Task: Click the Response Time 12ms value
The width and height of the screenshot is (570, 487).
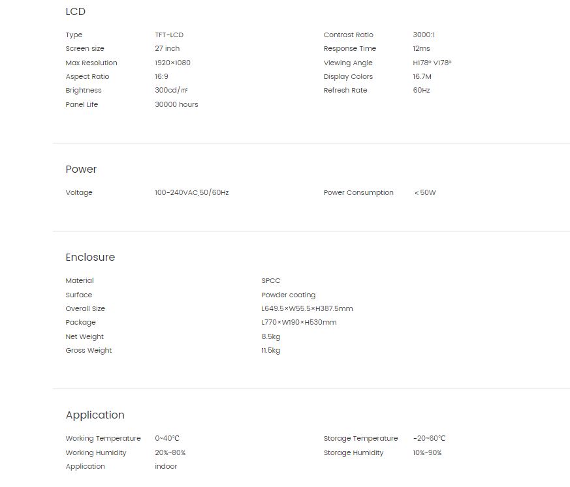Action: tap(421, 49)
